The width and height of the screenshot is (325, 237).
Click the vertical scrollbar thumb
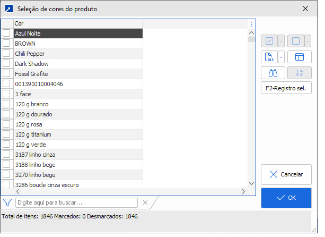pyautogui.click(x=251, y=39)
